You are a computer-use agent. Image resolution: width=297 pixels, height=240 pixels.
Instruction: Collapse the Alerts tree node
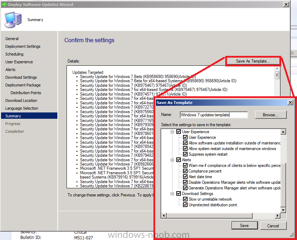172,160
